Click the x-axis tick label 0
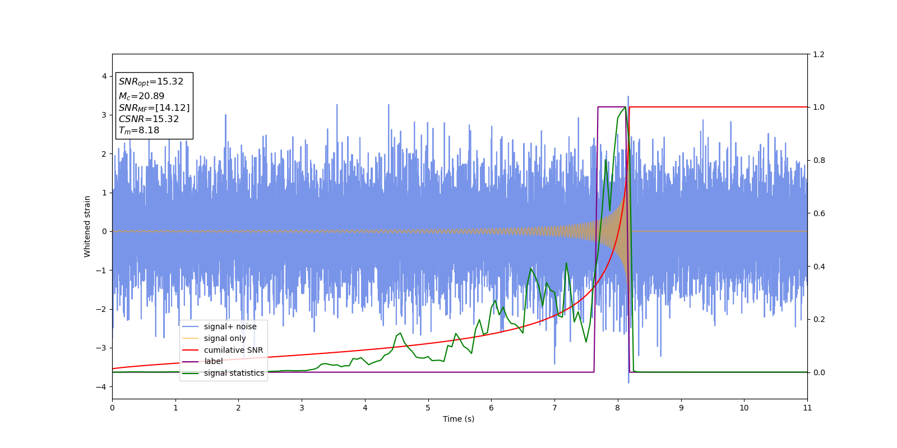Image resolution: width=897 pixels, height=448 pixels. click(112, 408)
